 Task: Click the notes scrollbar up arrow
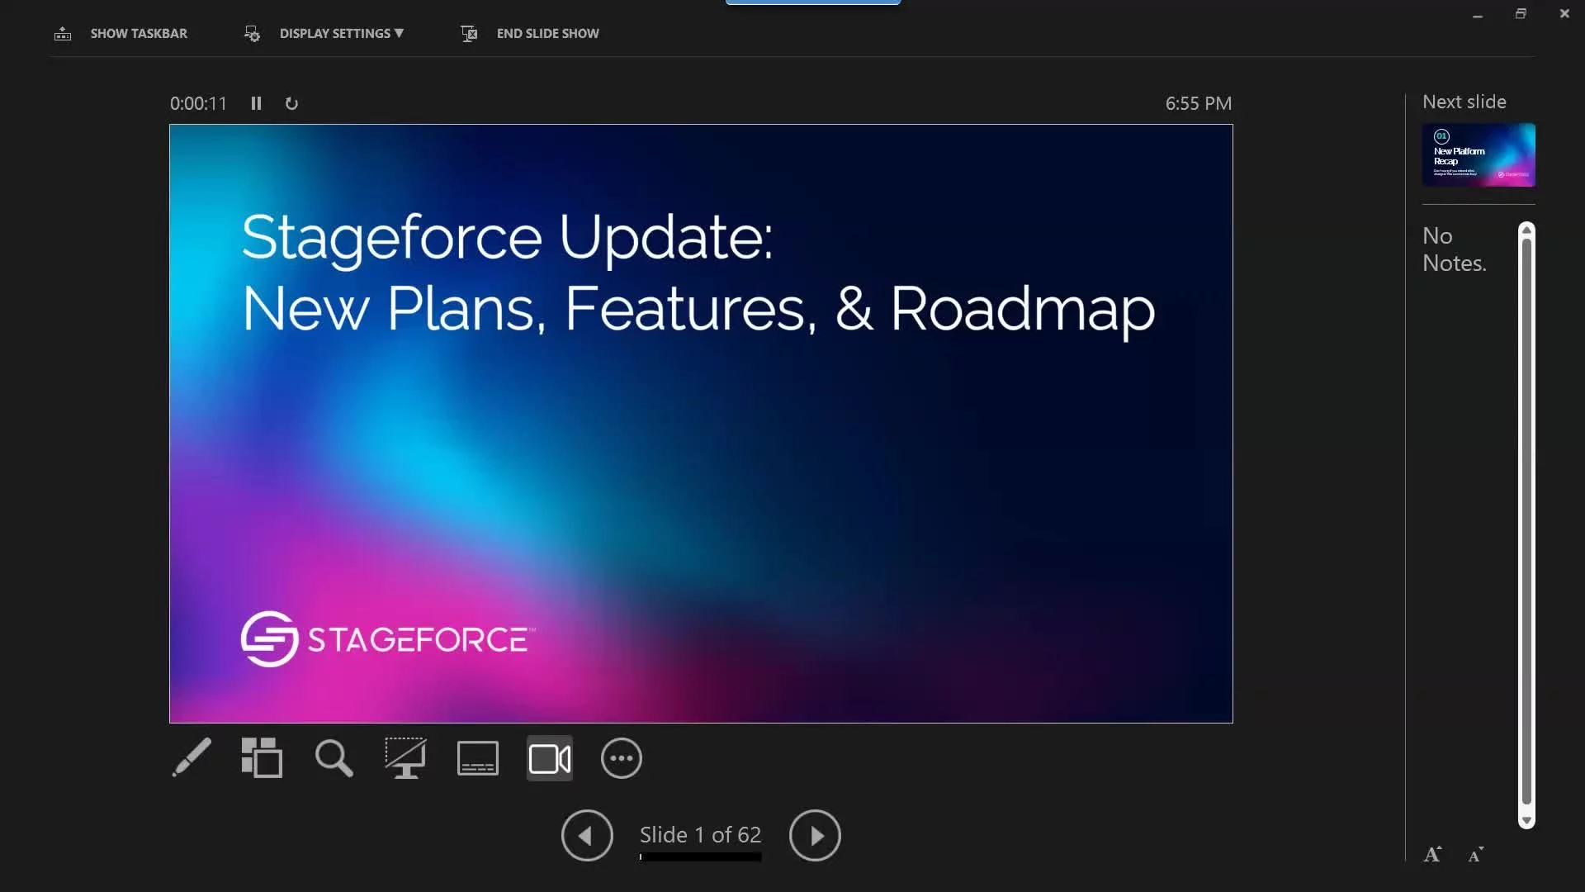[1526, 229]
